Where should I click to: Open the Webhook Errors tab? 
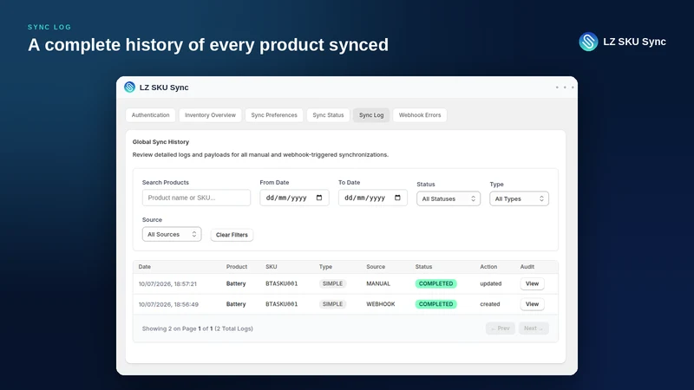[x=420, y=115]
